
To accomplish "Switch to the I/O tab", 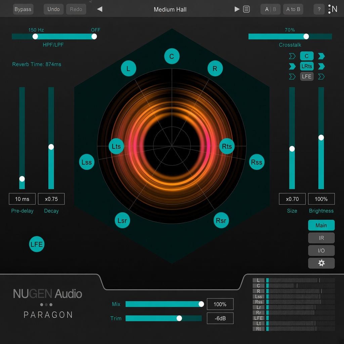I will pyautogui.click(x=321, y=251).
